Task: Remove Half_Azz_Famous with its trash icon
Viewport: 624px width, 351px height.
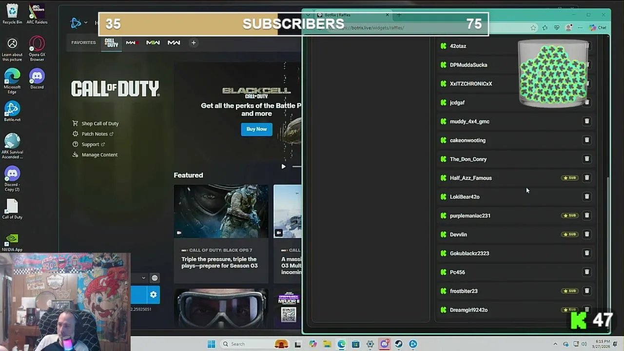Action: click(x=587, y=177)
